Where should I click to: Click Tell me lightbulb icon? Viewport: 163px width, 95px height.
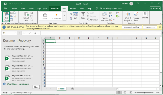(x=97, y=8)
